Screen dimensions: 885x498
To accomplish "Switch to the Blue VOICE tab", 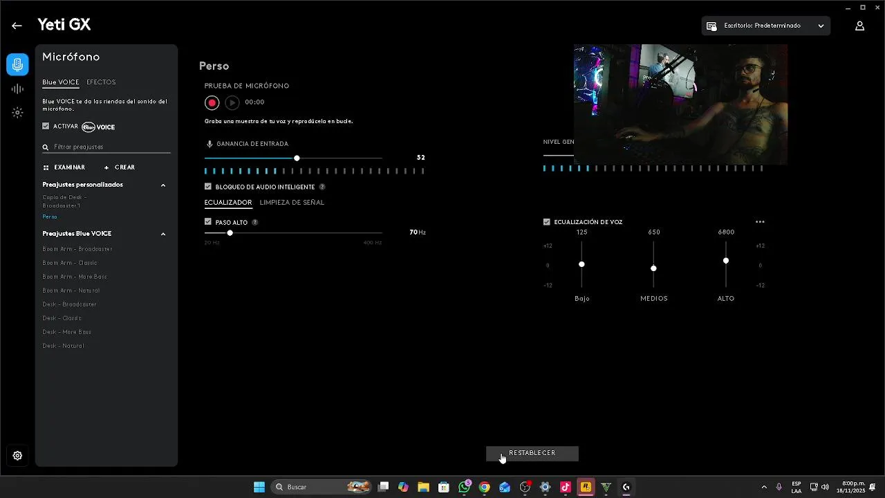I will point(61,82).
